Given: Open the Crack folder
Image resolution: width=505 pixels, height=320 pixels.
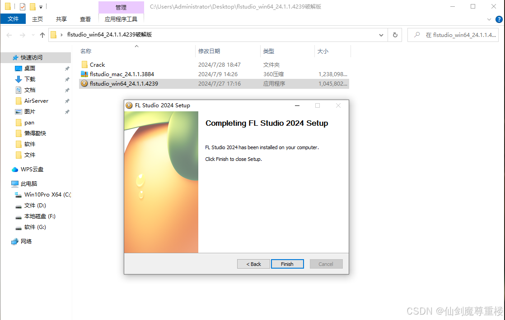Looking at the screenshot, I should (x=97, y=64).
